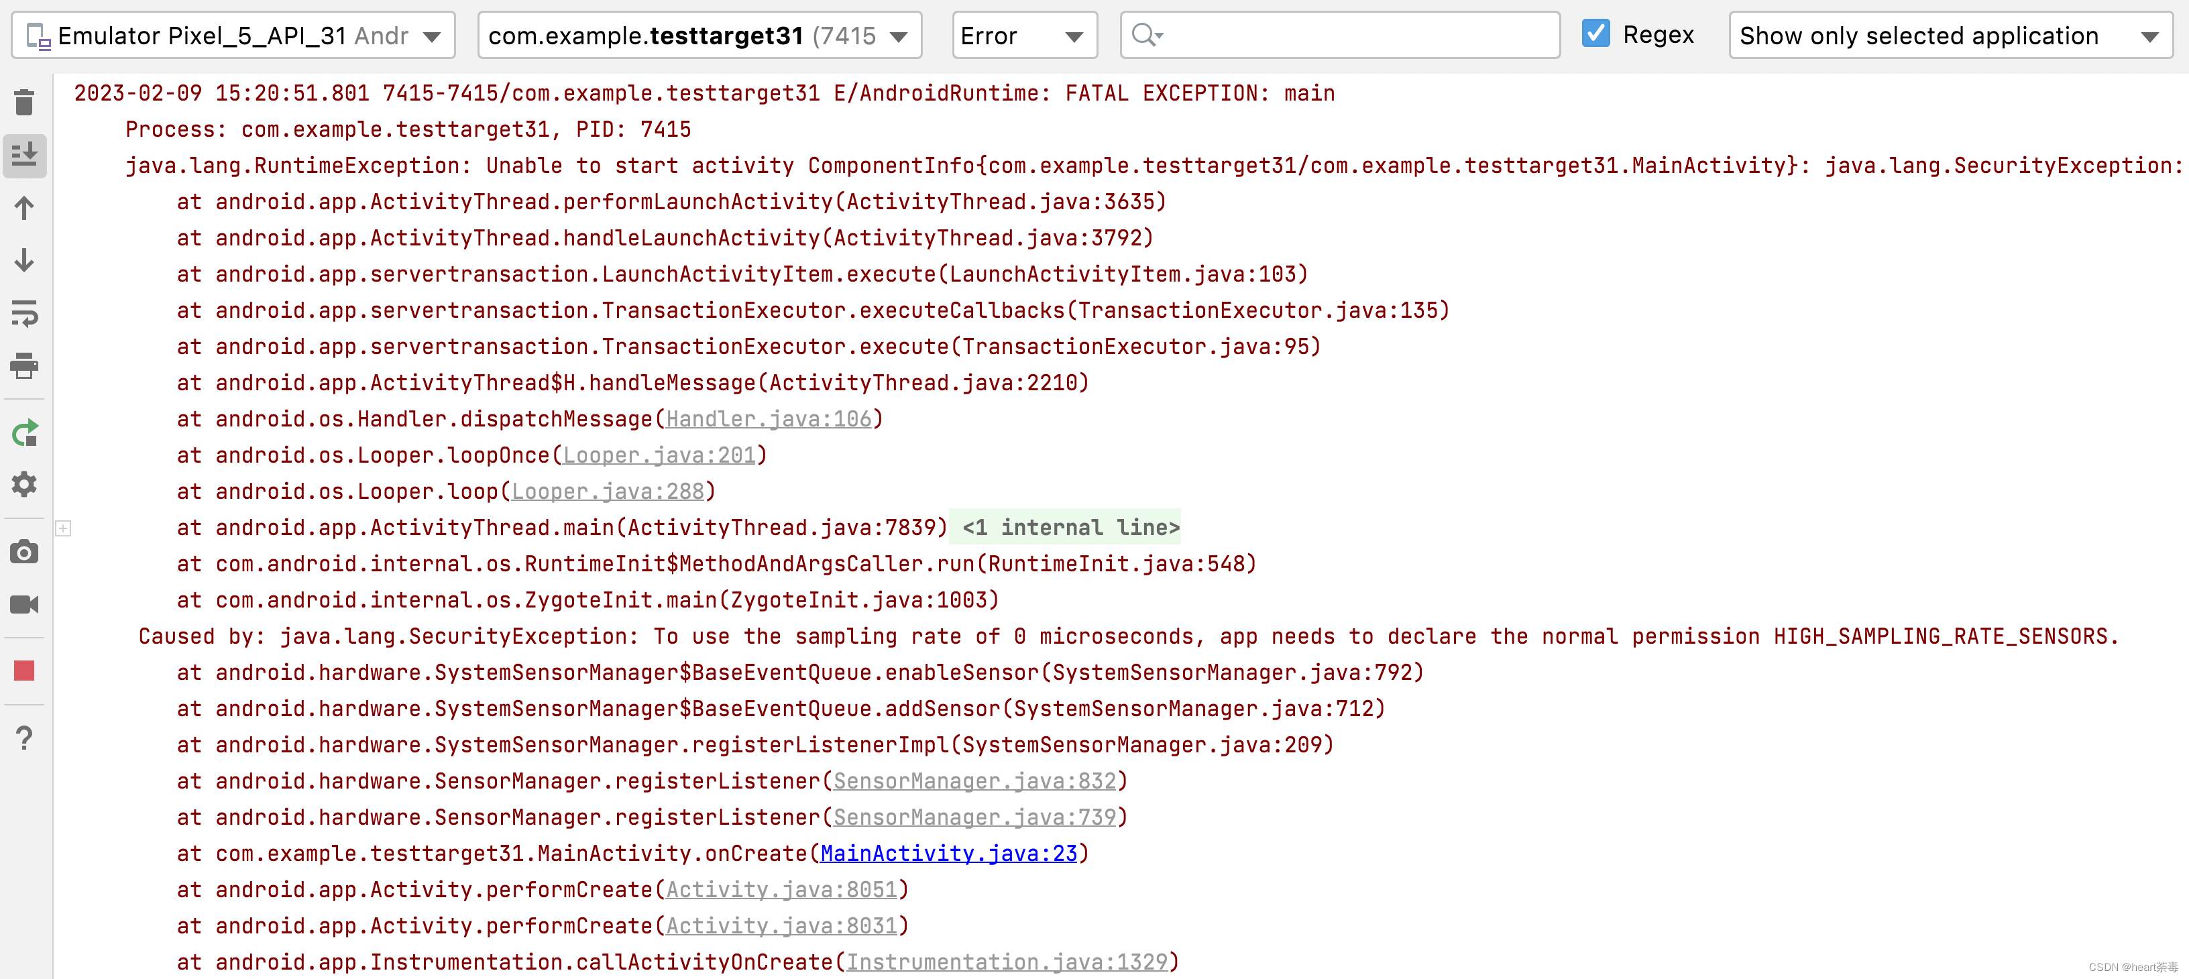Open the com.example.testtarget31 process dropdown

(x=699, y=36)
